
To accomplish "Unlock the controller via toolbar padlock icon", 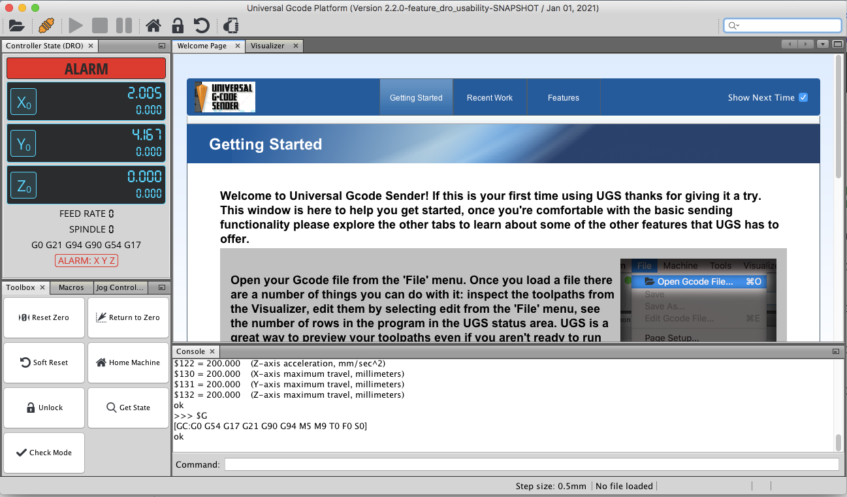I will [178, 26].
